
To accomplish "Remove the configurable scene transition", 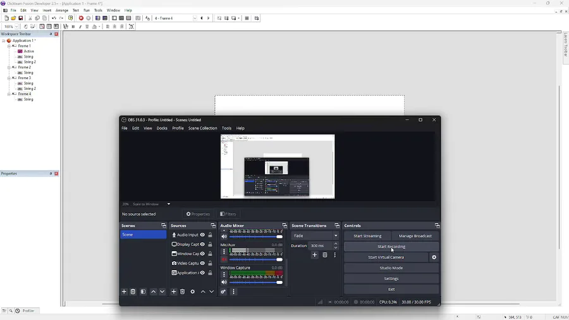I will [325, 255].
